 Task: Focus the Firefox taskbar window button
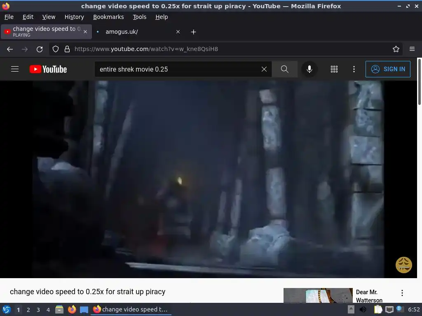click(x=131, y=309)
